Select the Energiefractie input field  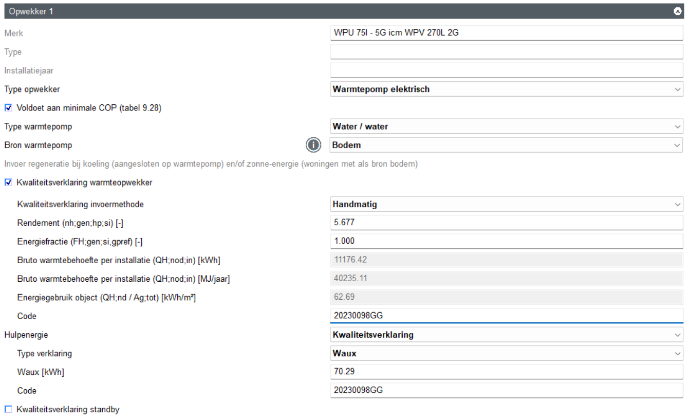pos(506,241)
